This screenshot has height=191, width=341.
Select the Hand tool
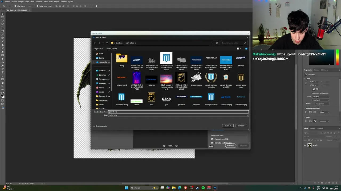coord(3,83)
